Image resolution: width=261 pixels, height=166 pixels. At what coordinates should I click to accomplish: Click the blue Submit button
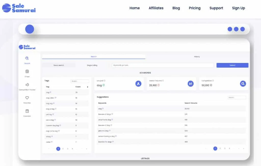click(x=232, y=65)
